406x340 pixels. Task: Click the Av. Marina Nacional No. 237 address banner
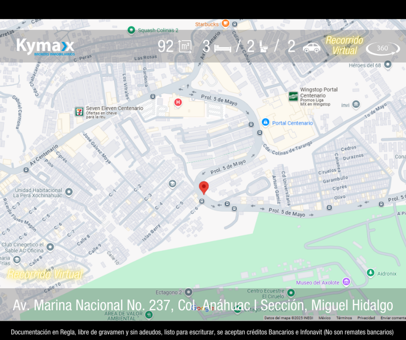click(x=203, y=305)
